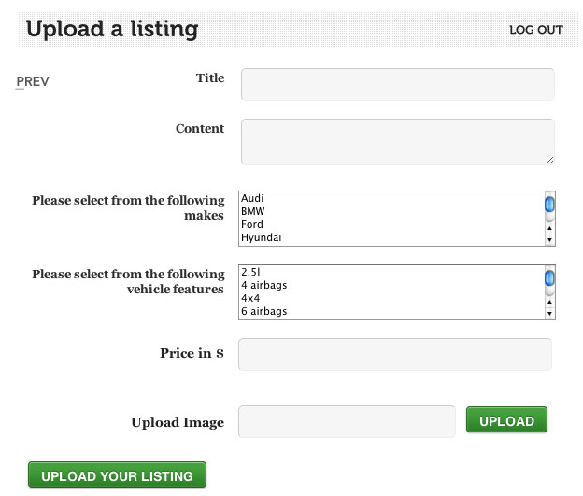Pick the 6 airbags feature option
Image resolution: width=583 pixels, height=496 pixels.
click(264, 311)
